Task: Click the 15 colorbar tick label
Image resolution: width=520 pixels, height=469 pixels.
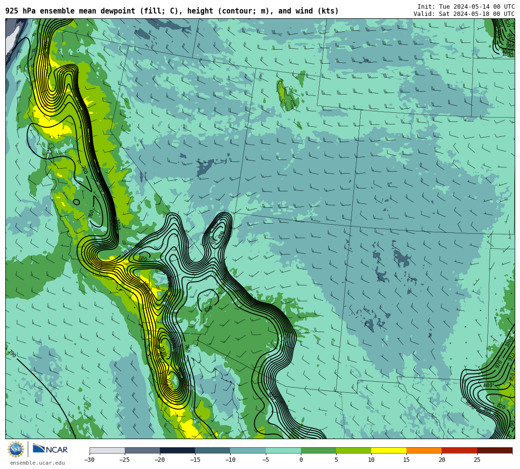Action: pos(406,460)
